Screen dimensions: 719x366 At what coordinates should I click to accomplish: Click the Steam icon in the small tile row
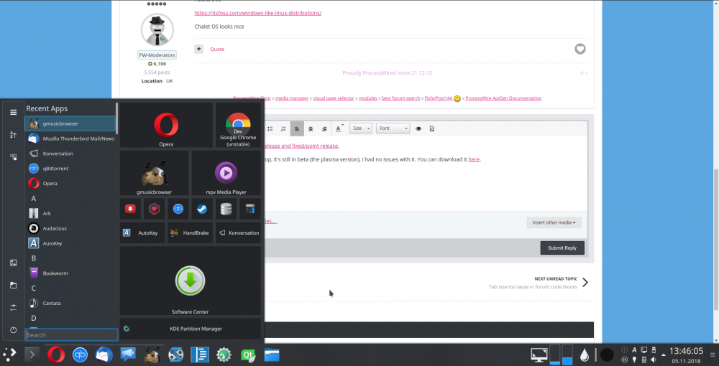tap(202, 209)
